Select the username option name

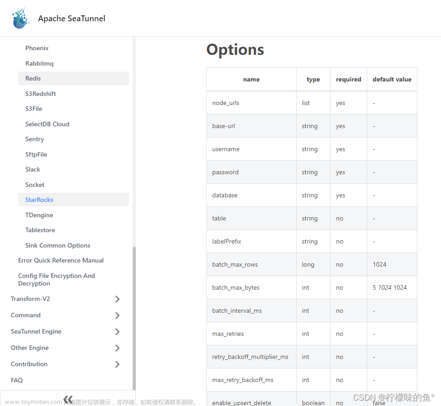[226, 149]
